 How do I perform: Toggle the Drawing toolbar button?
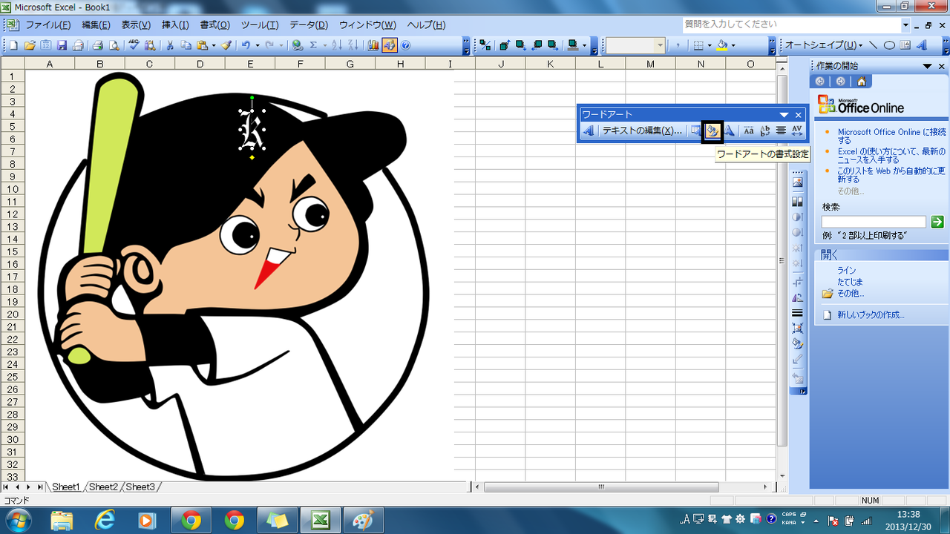pos(389,45)
